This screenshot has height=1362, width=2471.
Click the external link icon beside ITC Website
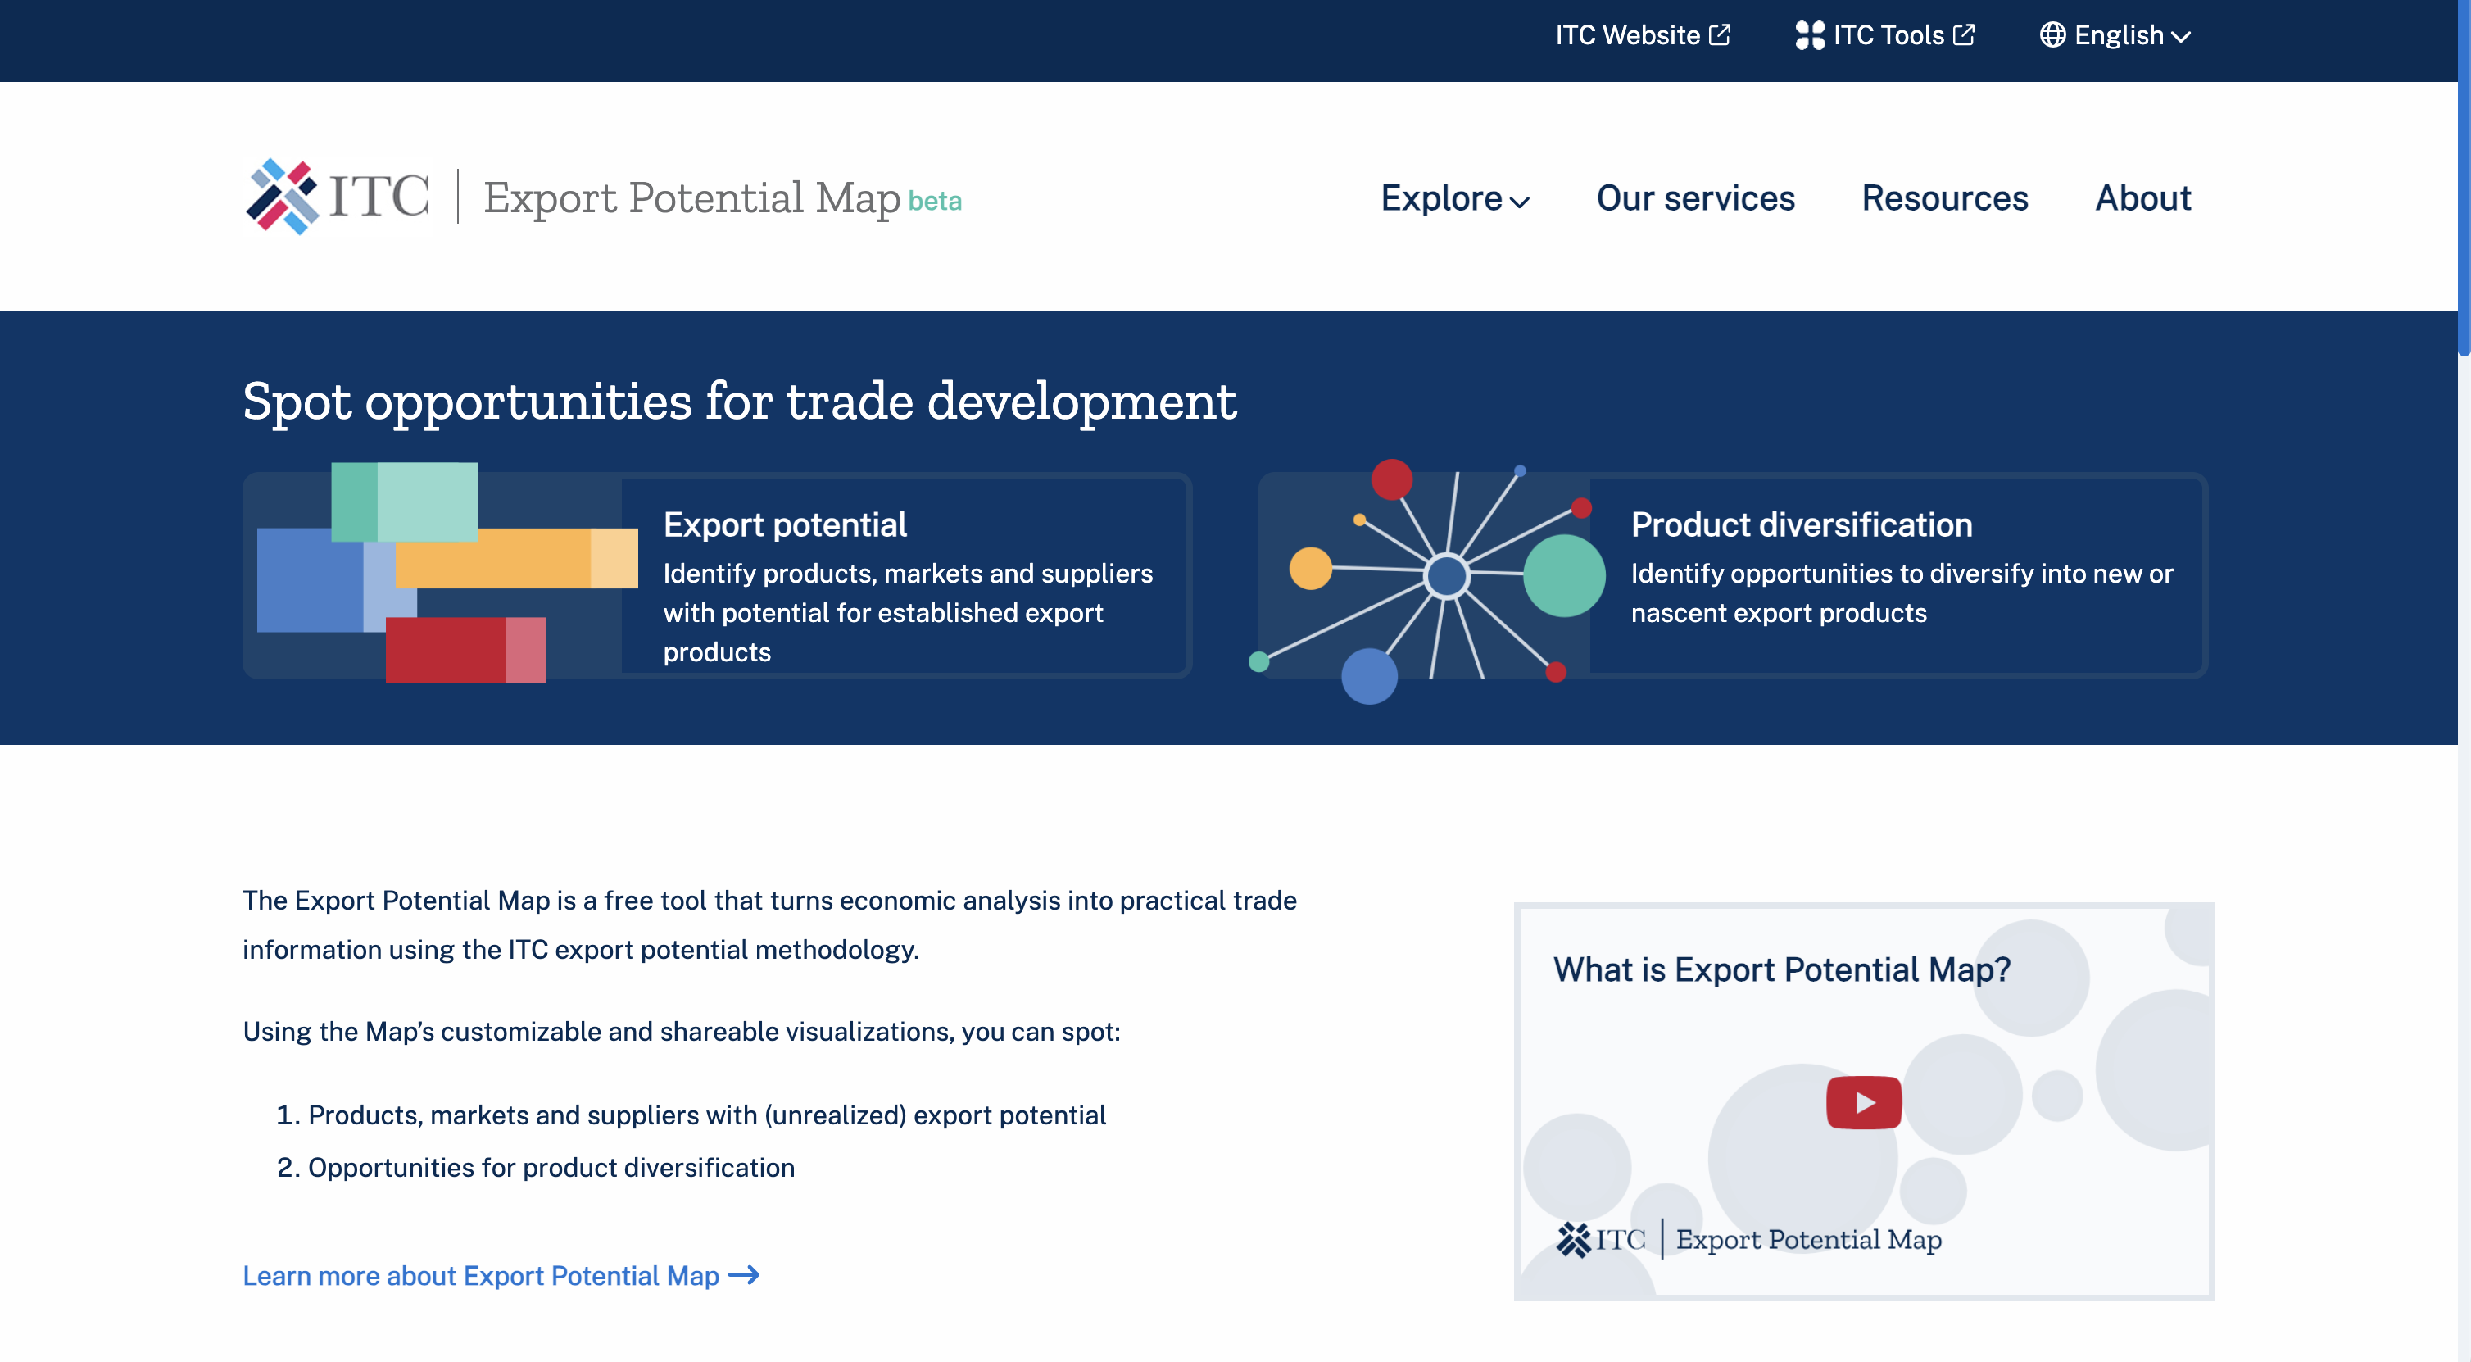(x=1720, y=34)
